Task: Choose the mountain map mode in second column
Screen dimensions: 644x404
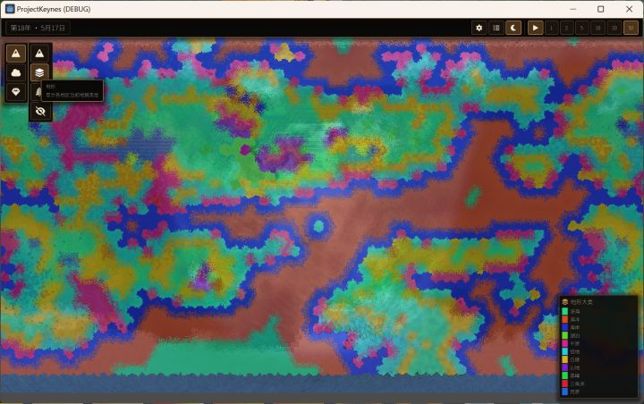Action: [x=40, y=53]
